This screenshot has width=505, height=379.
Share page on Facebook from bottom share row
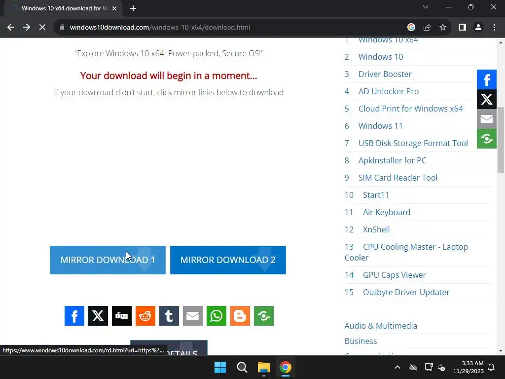click(x=74, y=316)
